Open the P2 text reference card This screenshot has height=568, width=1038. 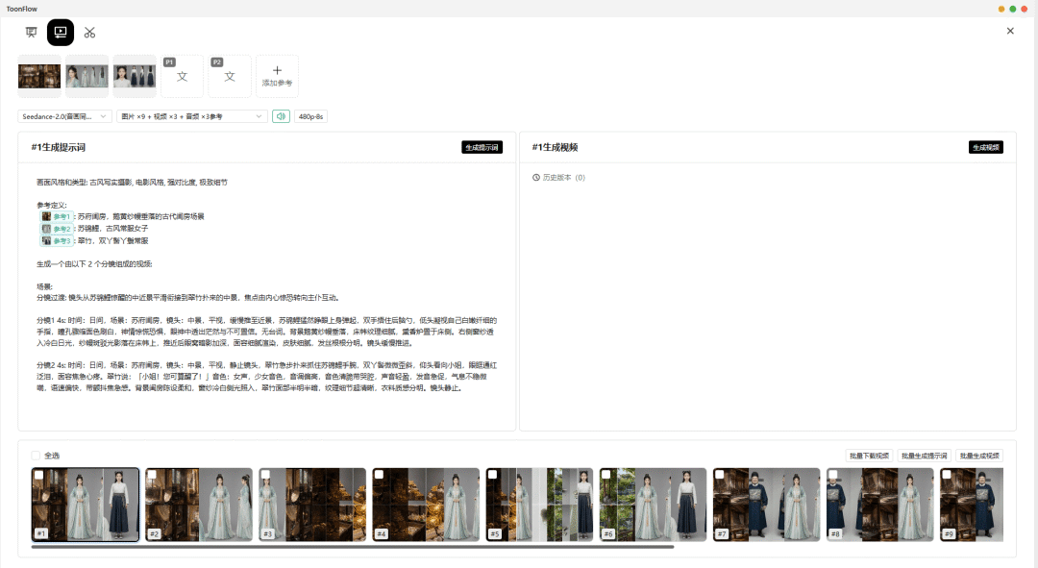click(x=230, y=76)
